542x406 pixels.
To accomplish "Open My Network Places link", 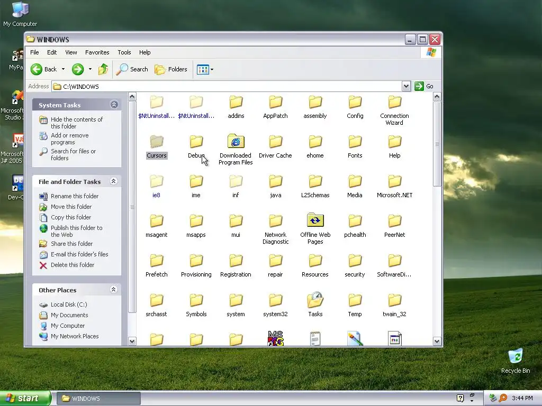I will pyautogui.click(x=75, y=336).
